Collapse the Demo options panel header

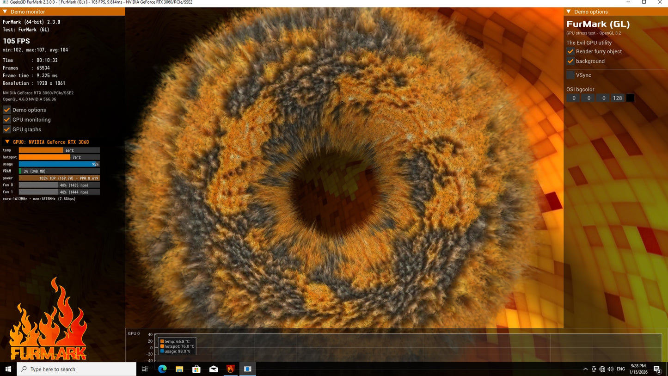click(x=569, y=12)
